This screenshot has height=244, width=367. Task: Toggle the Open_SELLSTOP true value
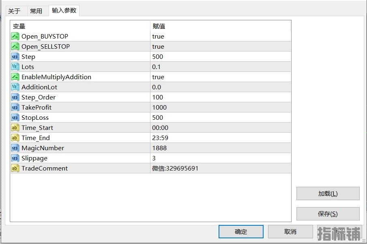click(158, 47)
